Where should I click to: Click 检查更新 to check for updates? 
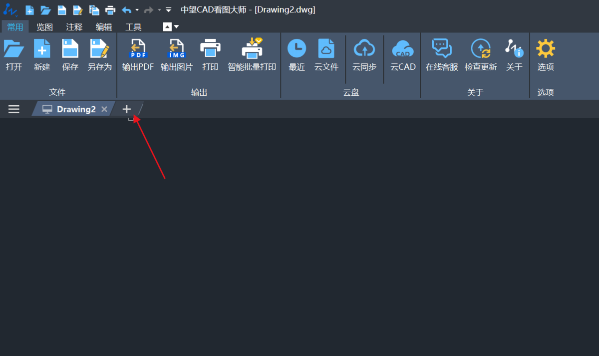[481, 50]
